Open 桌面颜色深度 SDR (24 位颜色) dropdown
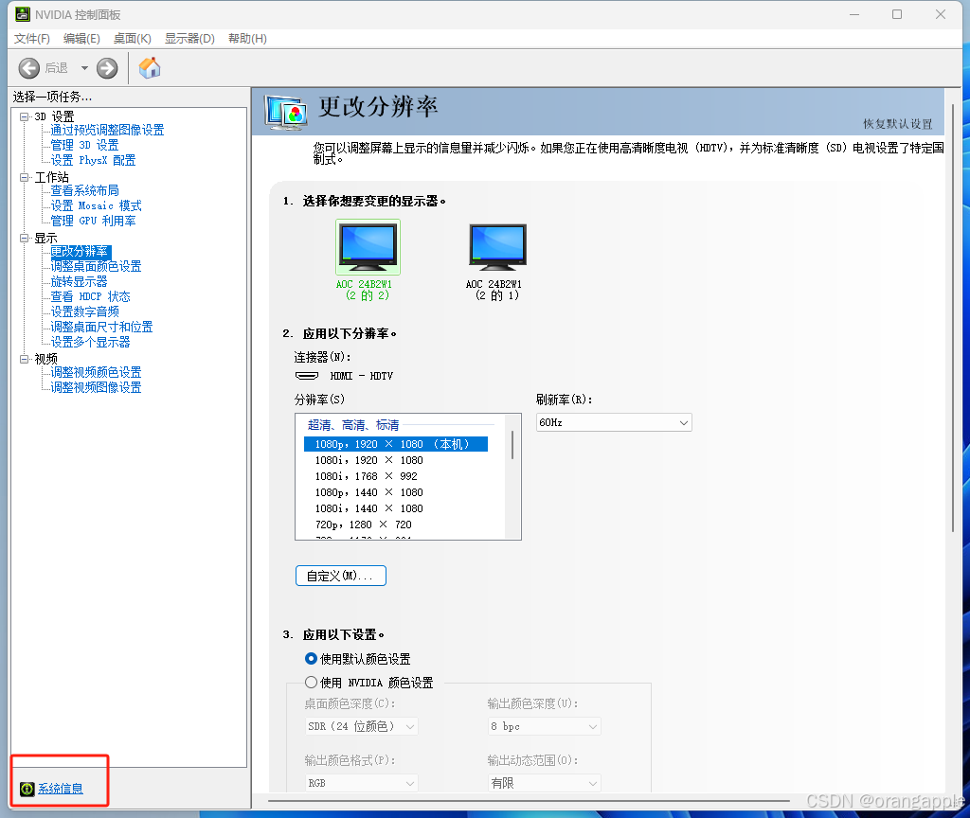Screen dimensions: 970x818 pos(361,726)
